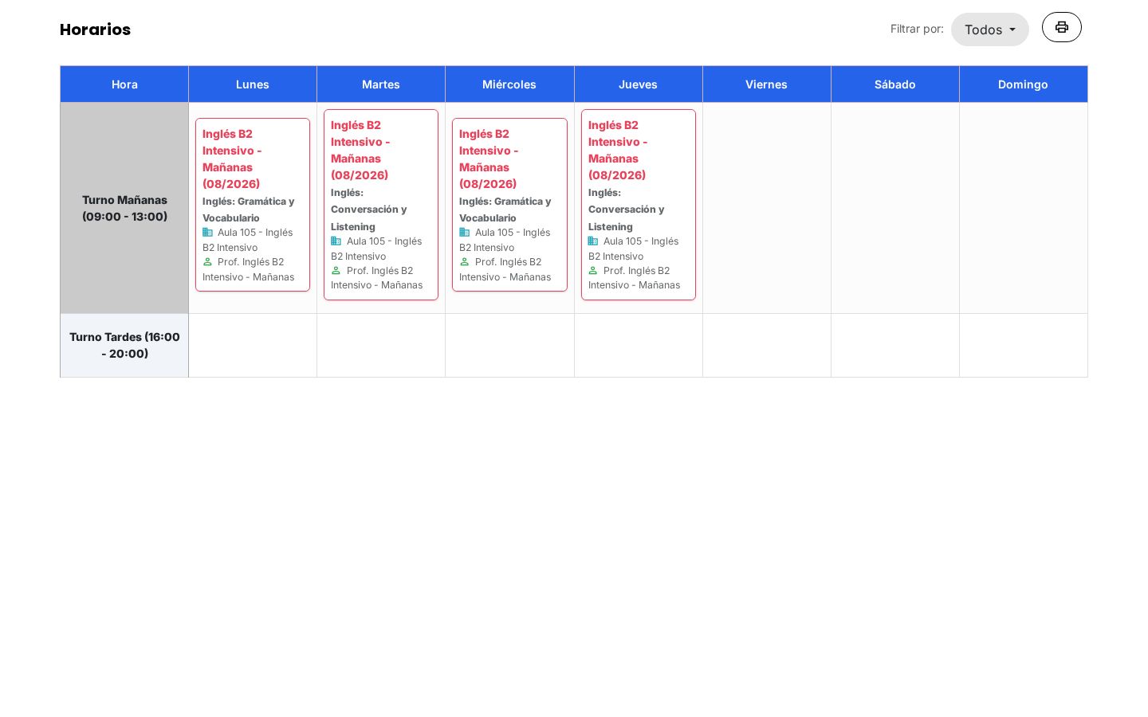Viewport: 1148px width, 717px height.
Task: Click the teacher icon in Lunes card
Action: click(x=207, y=262)
